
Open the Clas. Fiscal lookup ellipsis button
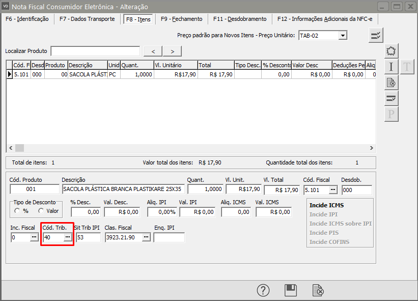click(x=146, y=237)
